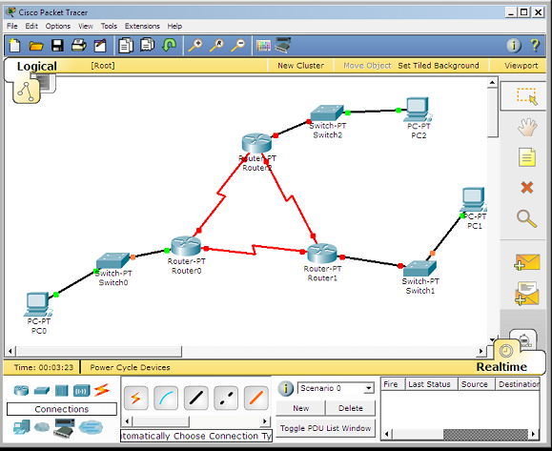Screen dimensions: 552x451
Task: Select the Connections lightning category icon
Action: [102, 390]
